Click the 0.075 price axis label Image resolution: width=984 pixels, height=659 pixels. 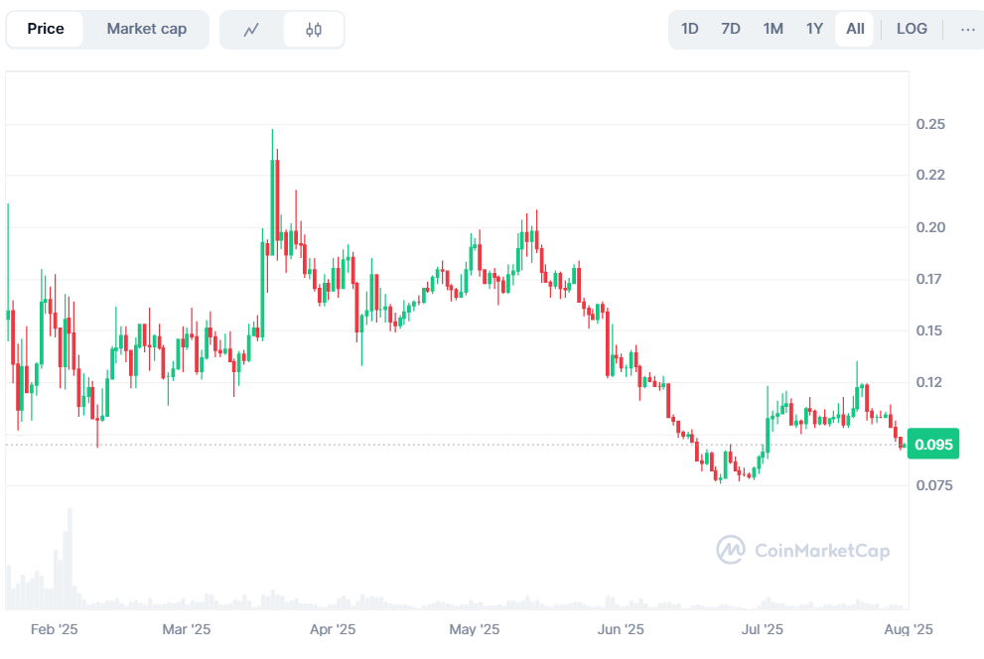click(934, 485)
